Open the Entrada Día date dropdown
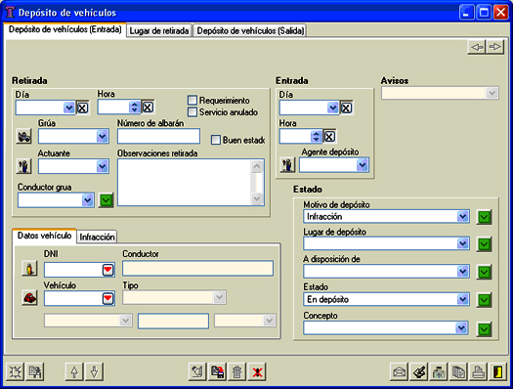 point(333,108)
